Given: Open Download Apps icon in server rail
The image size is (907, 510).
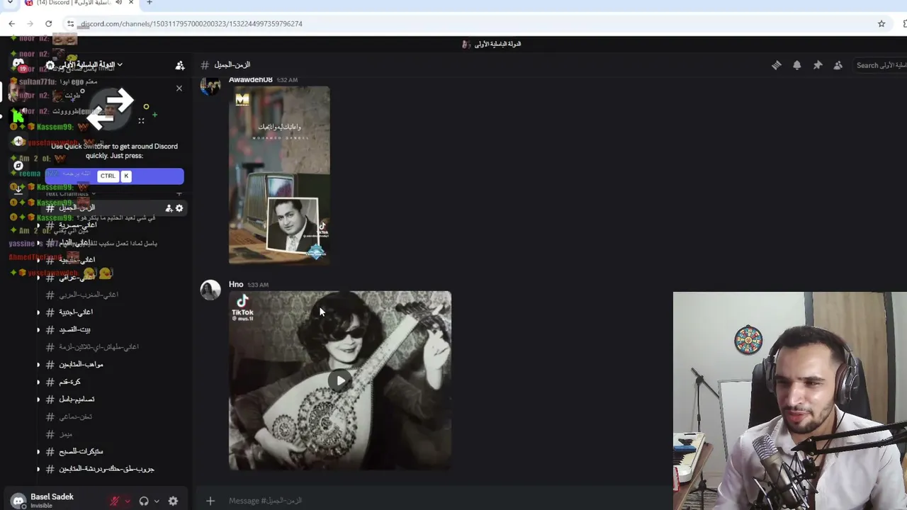Looking at the screenshot, I should click(x=18, y=190).
